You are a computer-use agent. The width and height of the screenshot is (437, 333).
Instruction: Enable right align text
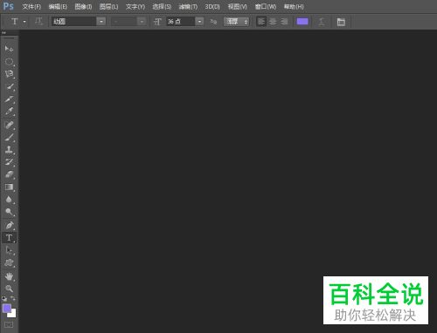tap(284, 22)
